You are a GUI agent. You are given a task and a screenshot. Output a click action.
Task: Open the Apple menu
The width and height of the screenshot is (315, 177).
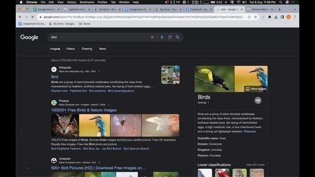tap(21, 2)
